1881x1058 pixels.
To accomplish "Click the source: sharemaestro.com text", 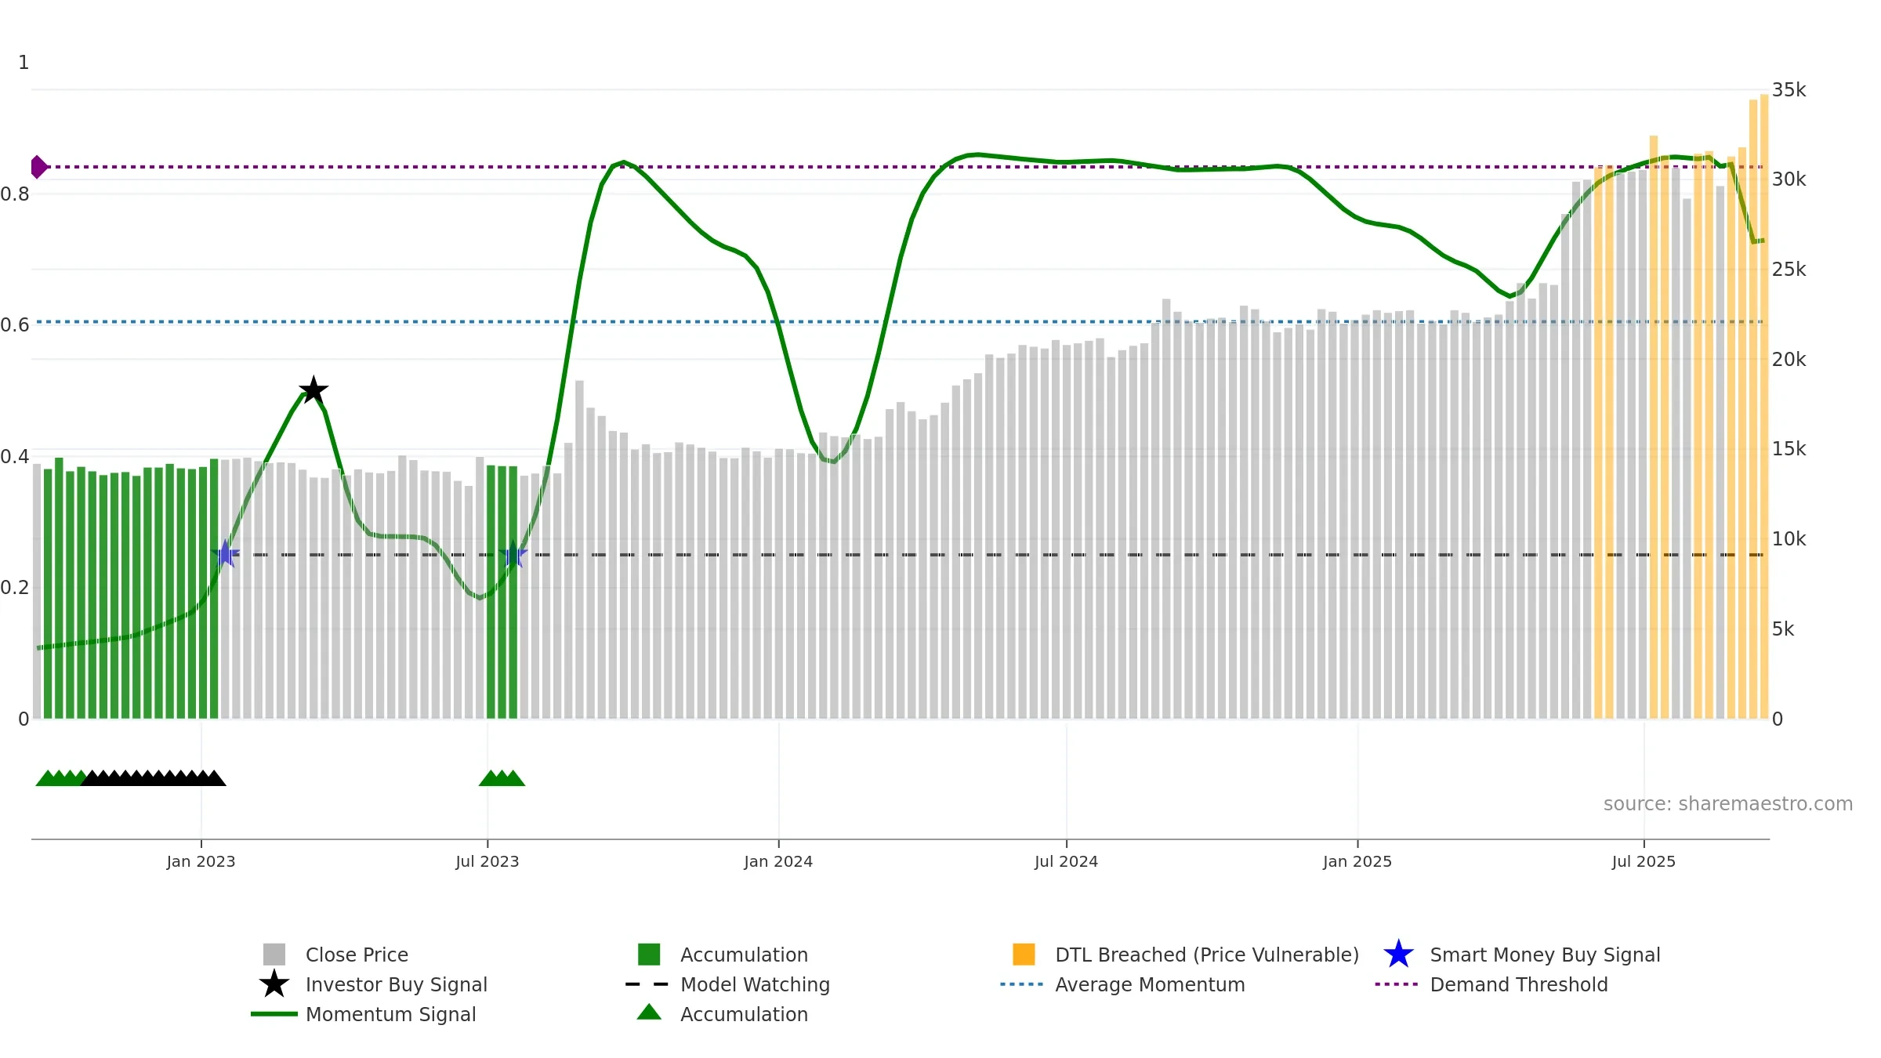I will click(x=1727, y=804).
